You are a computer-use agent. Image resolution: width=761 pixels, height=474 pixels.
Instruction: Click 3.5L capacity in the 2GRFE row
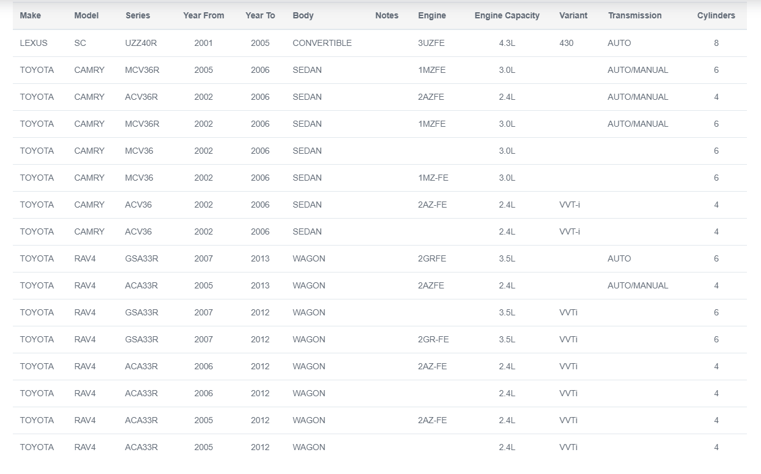point(507,258)
